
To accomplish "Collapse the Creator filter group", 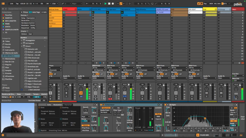I will coord(24,31).
